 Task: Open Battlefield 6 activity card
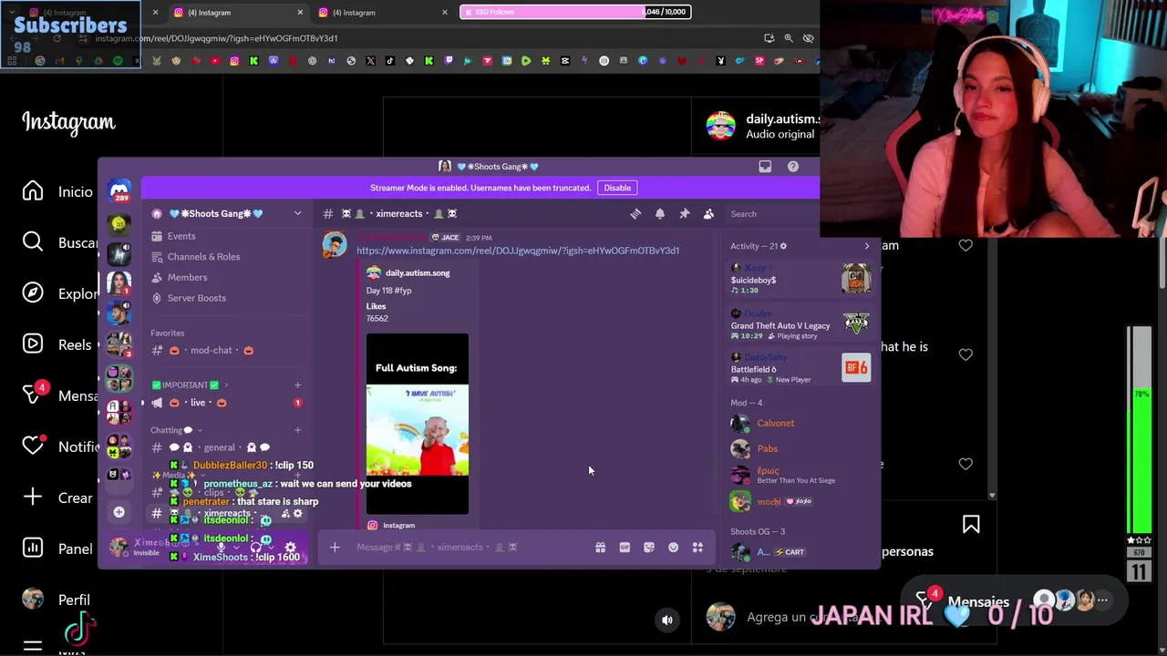800,368
